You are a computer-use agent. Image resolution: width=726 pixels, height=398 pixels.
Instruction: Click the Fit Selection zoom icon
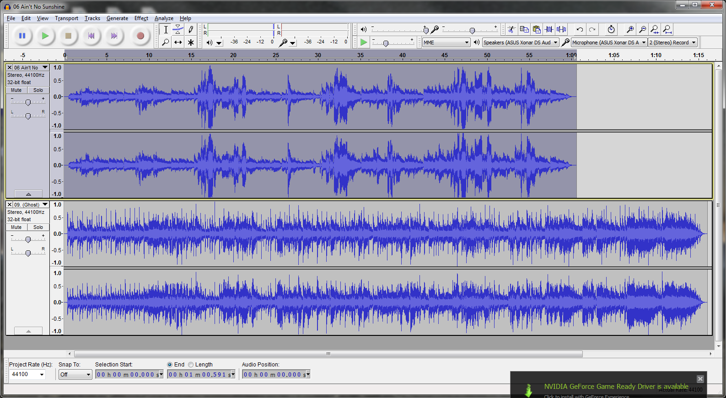[655, 30]
